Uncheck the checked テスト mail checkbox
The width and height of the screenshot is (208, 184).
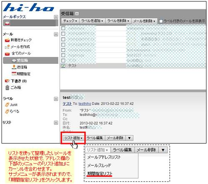point(63,66)
